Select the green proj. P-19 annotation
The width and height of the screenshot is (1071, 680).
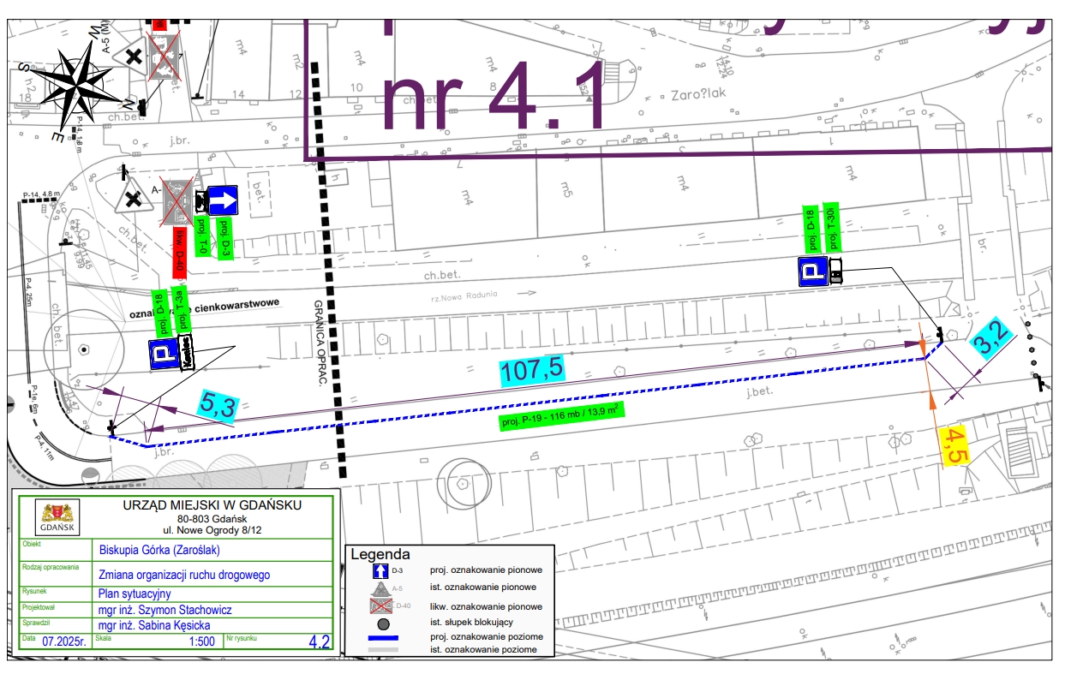click(x=561, y=416)
